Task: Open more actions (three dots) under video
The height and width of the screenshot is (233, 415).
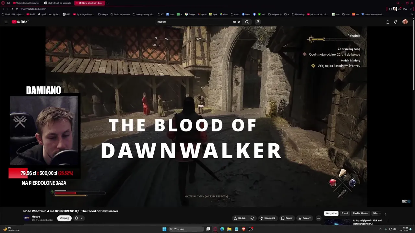Action: point(318,218)
